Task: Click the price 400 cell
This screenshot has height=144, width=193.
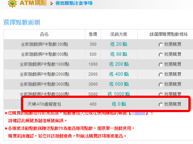Action: (93, 104)
